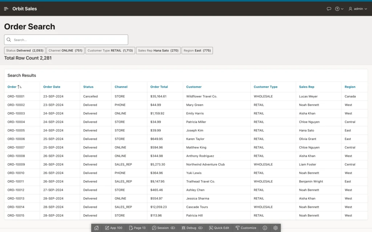This screenshot has width=372, height=232.
Task: Click the $12,059.23 order total
Action: pyautogui.click(x=158, y=207)
